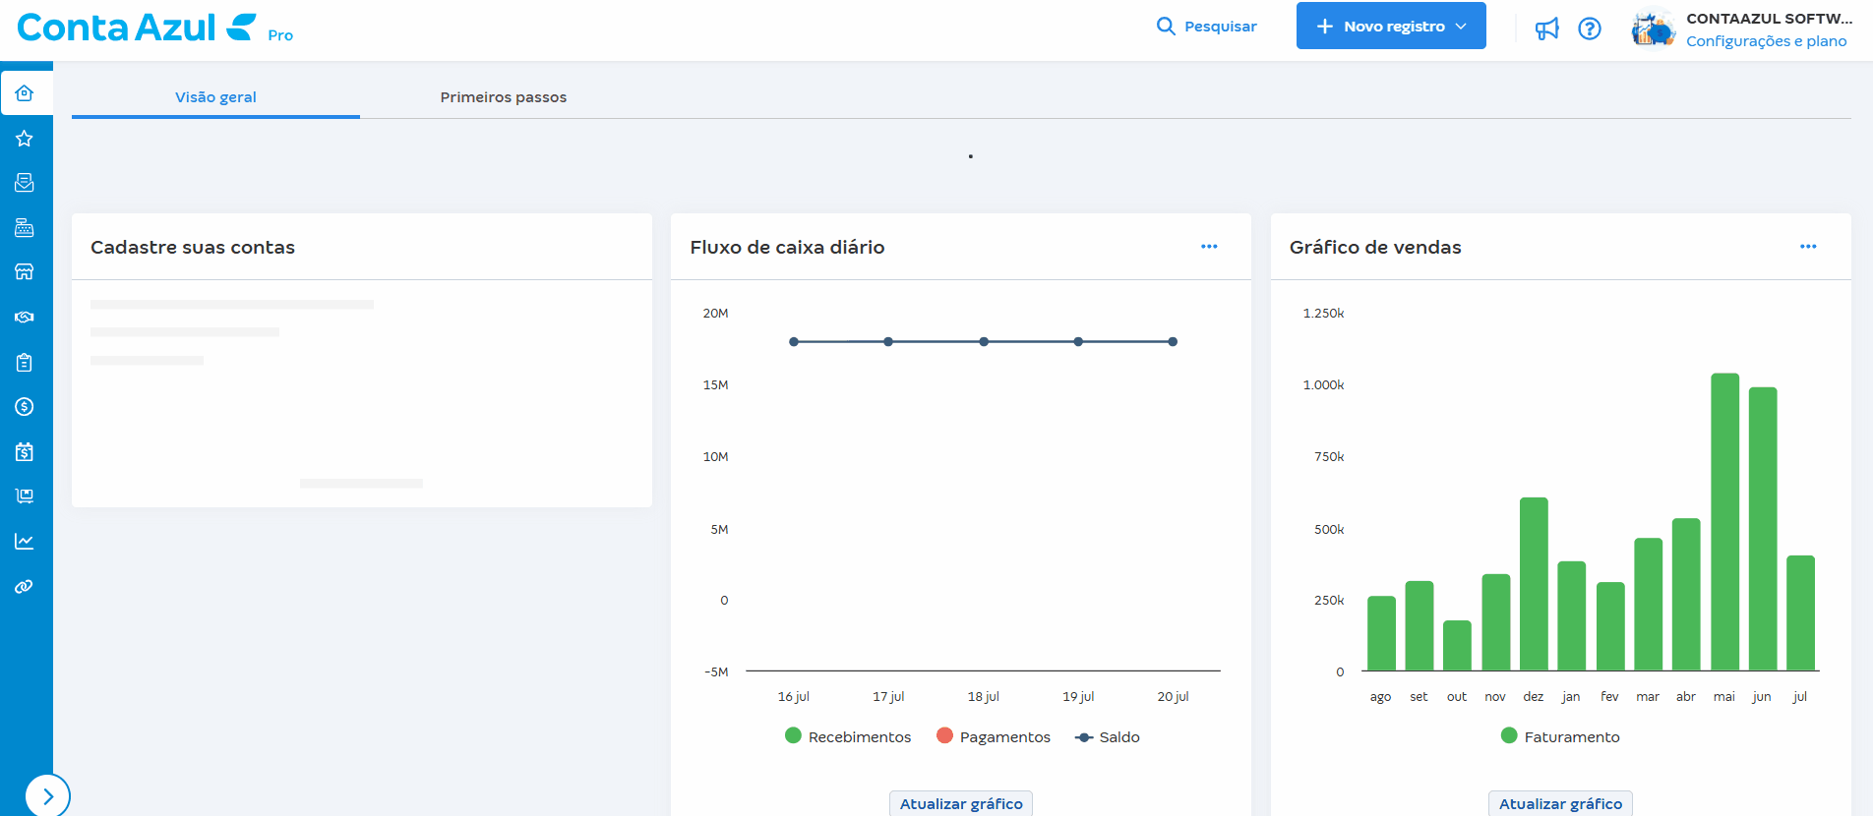Click the line chart reports icon in sidebar
The image size is (1873, 816).
pos(25,542)
